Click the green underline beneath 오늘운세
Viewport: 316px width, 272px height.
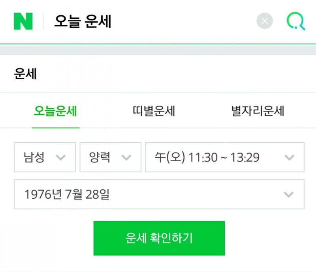coord(56,128)
